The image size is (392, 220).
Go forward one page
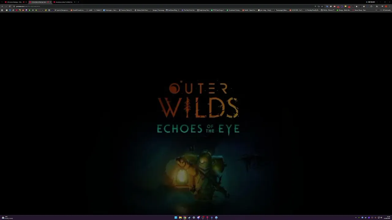click(x=6, y=6)
